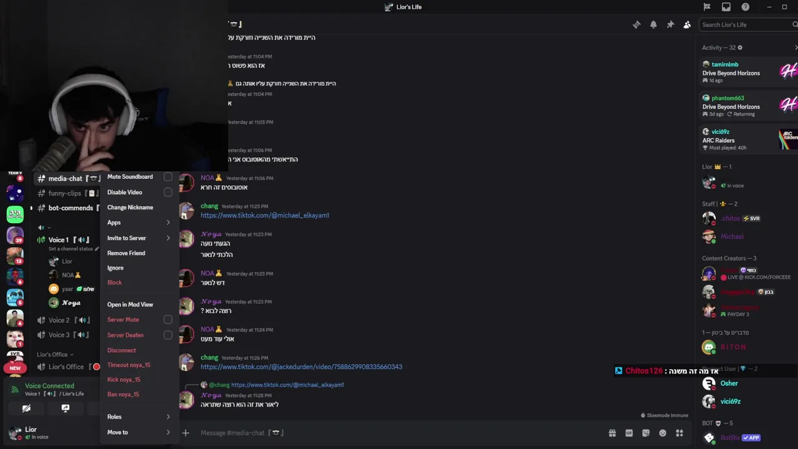
Task: Focus the Search Lior's Life field
Action: 747,24
